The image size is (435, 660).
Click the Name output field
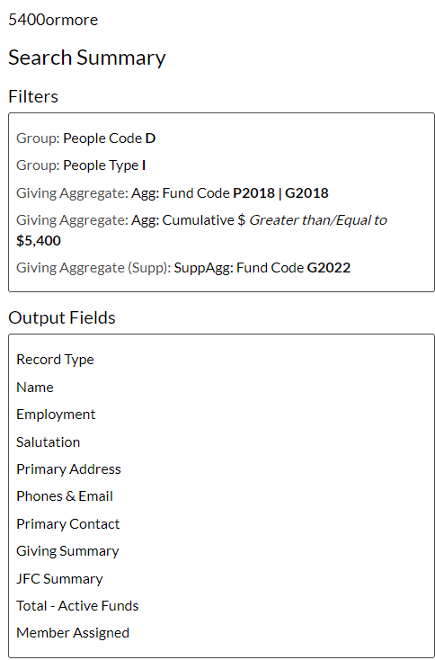[x=35, y=388]
